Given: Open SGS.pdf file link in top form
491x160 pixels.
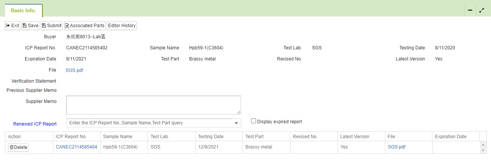Looking at the screenshot, I should coord(74,70).
